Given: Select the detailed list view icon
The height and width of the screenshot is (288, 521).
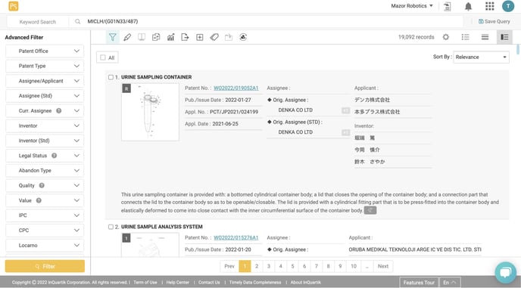Looking at the screenshot, I should point(504,37).
